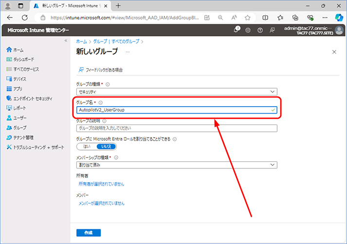View site information lock icon
This screenshot has height=244, width=347.
point(43,18)
